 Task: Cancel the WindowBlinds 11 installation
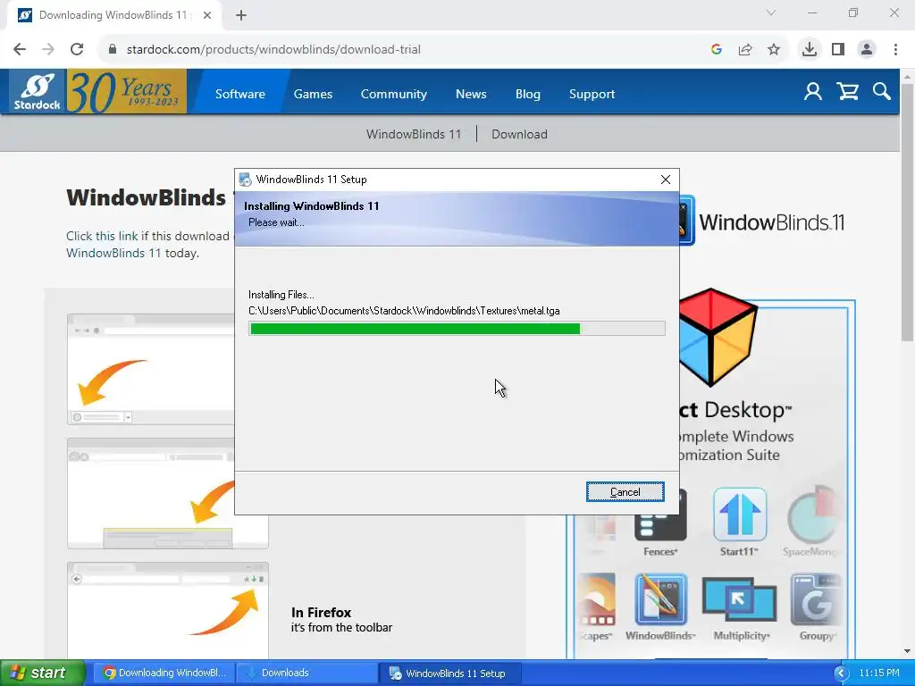(x=625, y=492)
